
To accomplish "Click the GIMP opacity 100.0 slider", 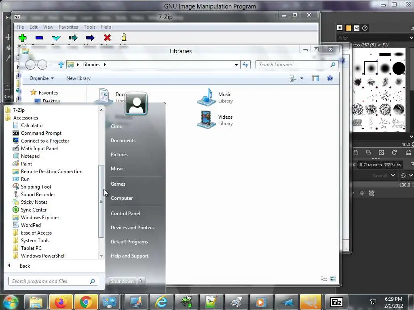I will (x=383, y=185).
